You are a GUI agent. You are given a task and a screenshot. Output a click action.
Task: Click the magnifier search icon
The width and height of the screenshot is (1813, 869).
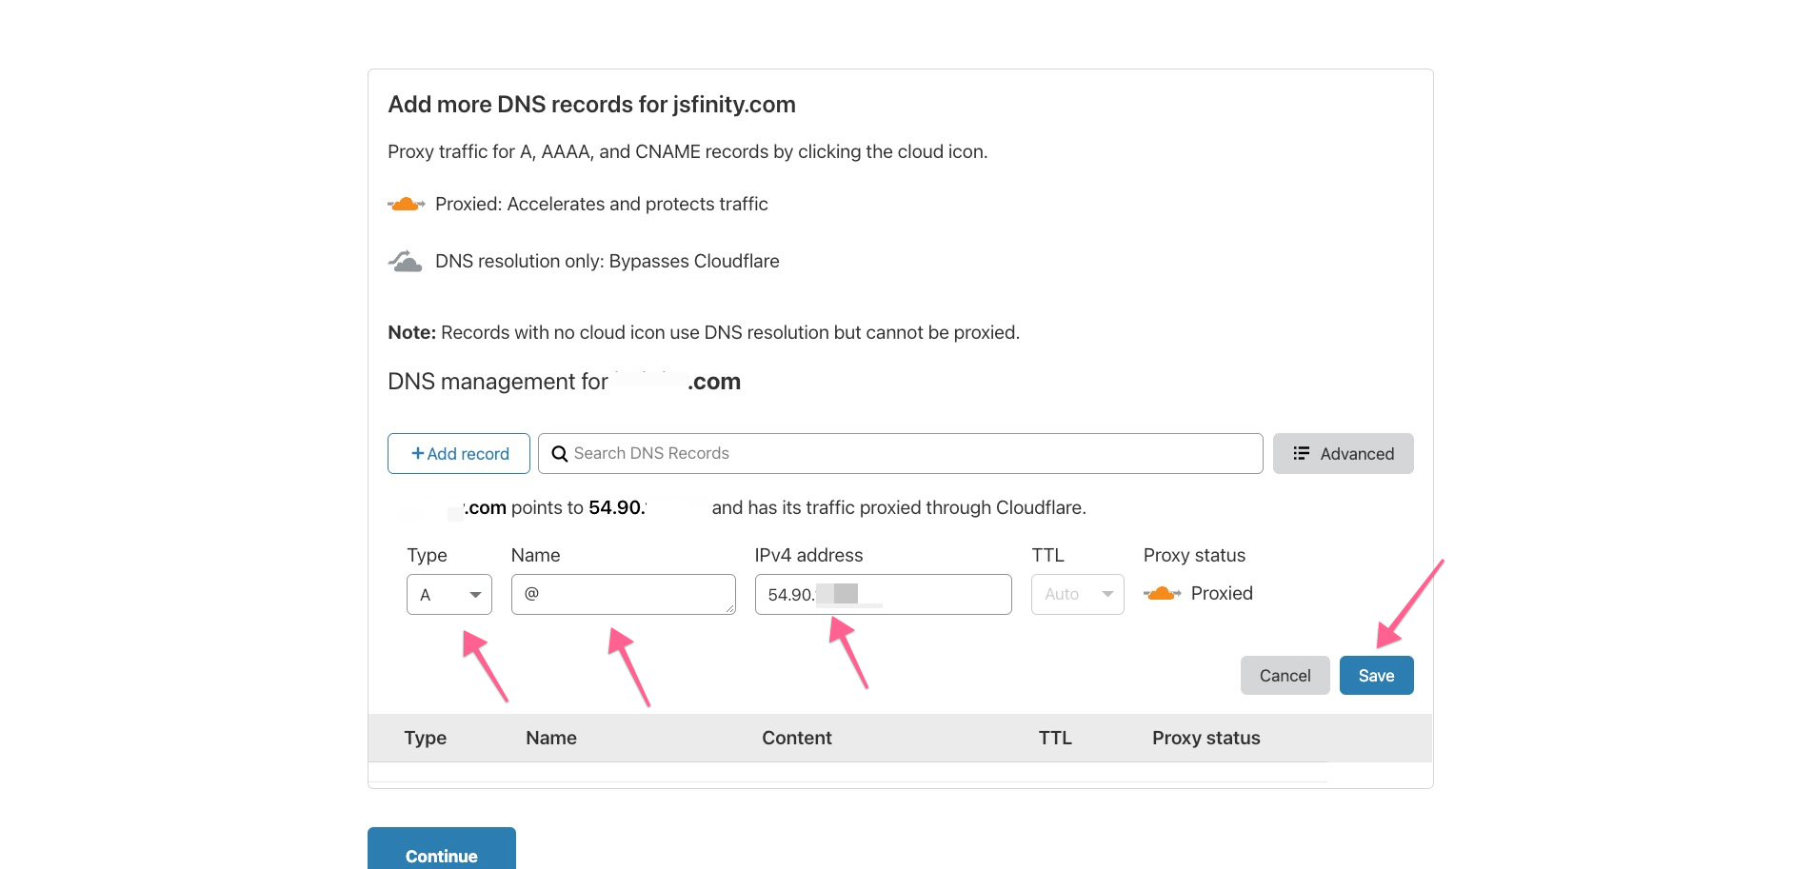pyautogui.click(x=560, y=454)
